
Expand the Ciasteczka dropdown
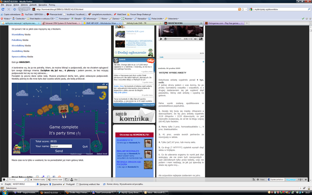(19, 19)
